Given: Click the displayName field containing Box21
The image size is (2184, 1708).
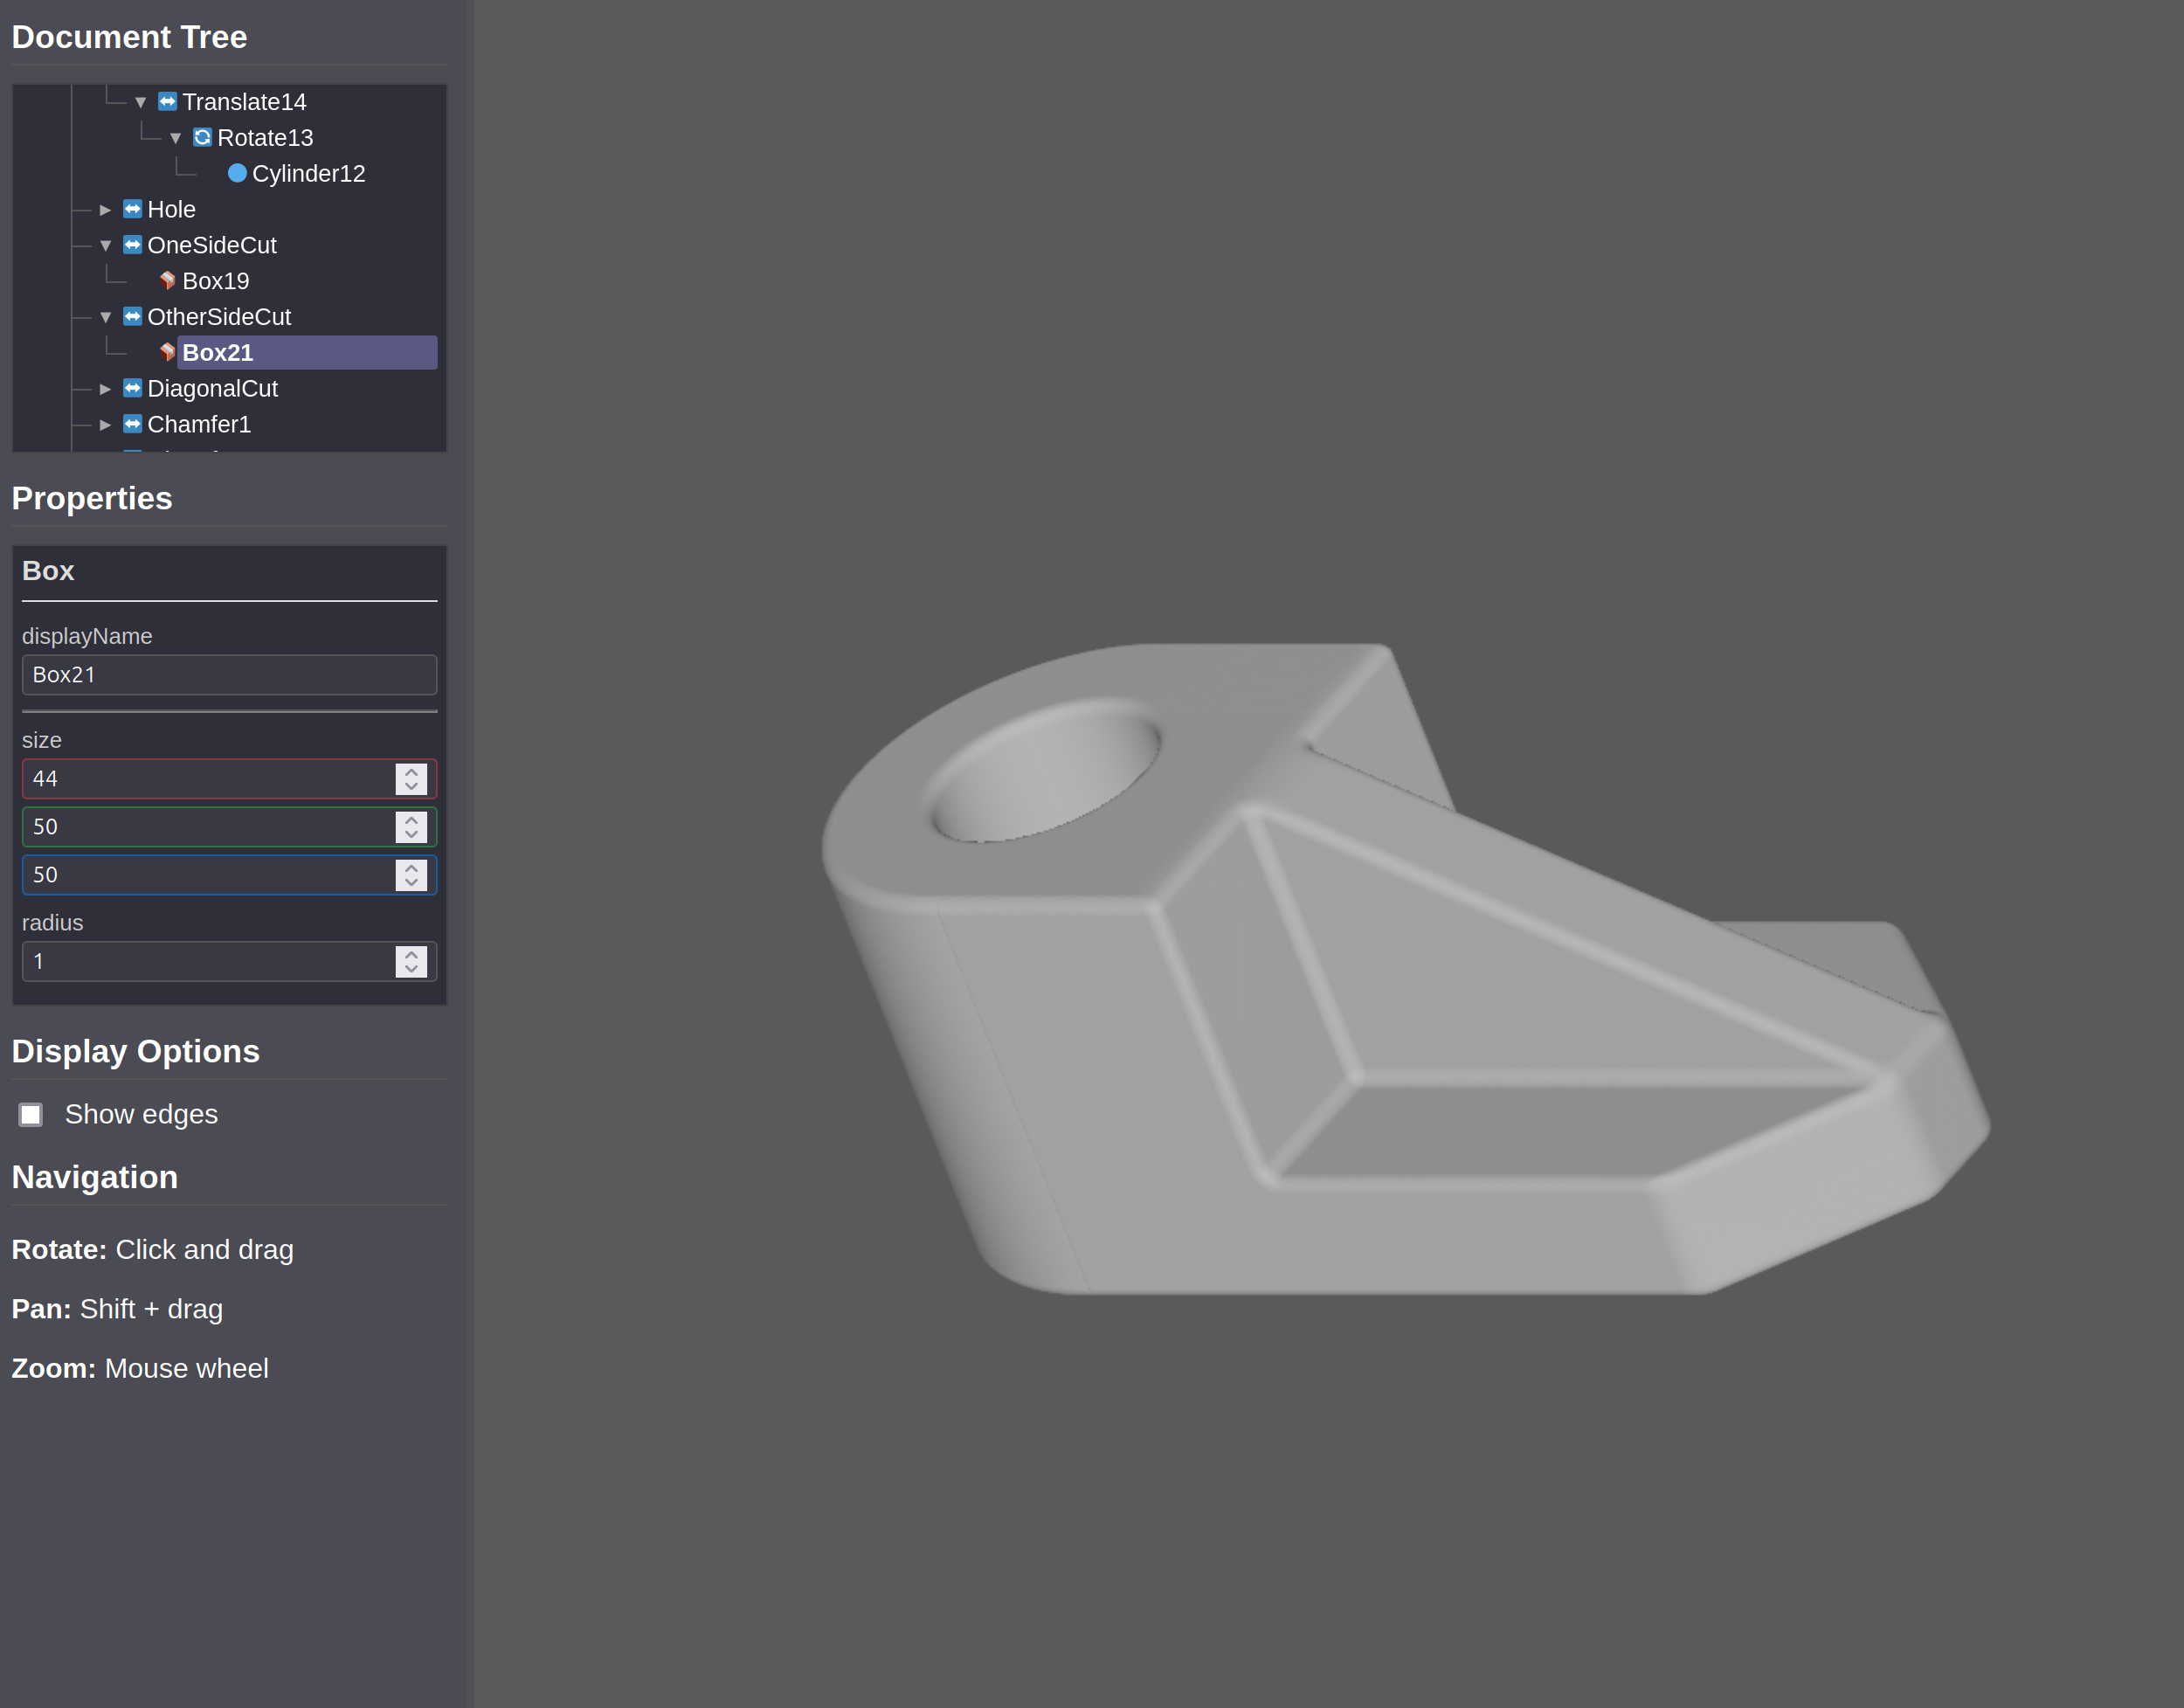Looking at the screenshot, I should (229, 675).
